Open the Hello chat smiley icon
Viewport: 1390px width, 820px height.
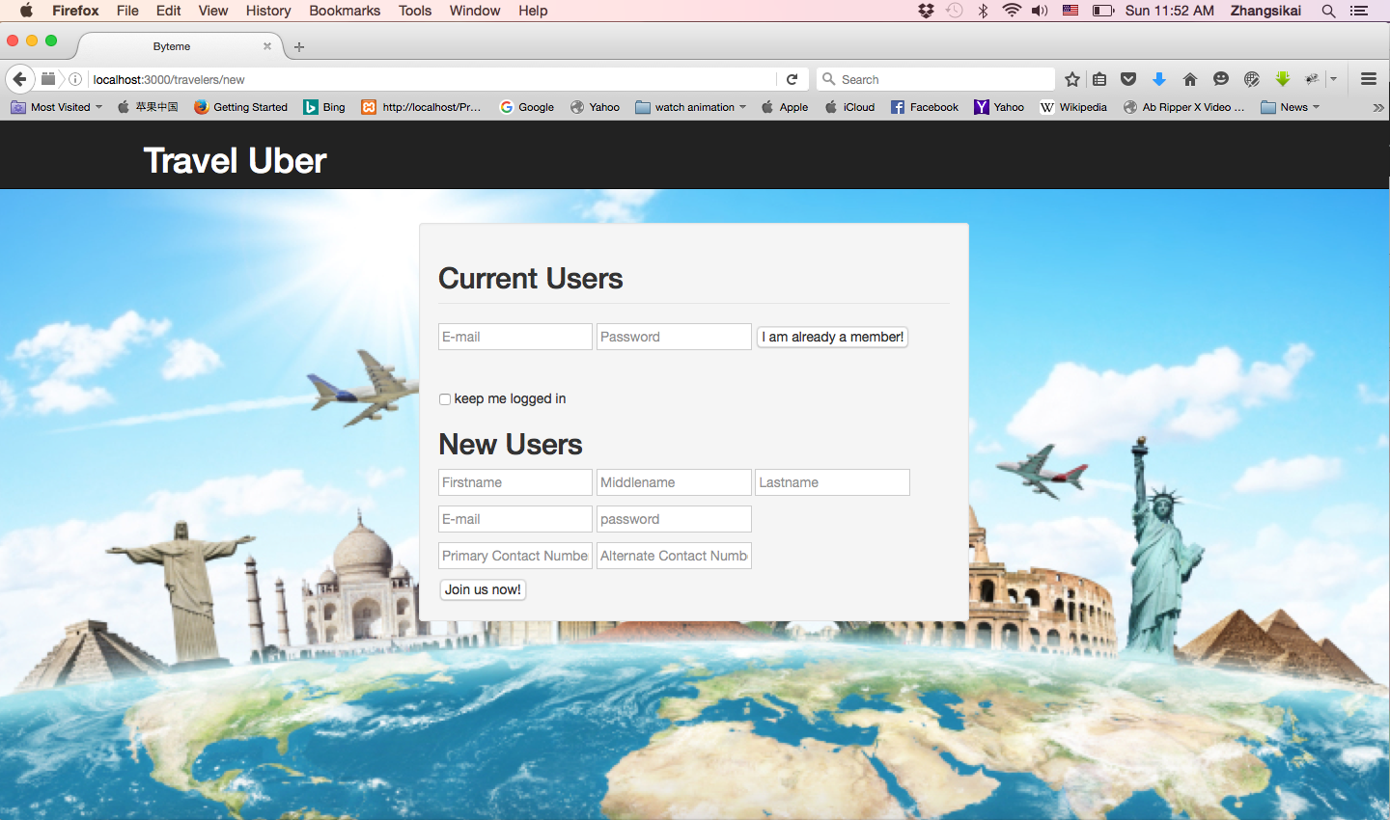coord(1221,79)
